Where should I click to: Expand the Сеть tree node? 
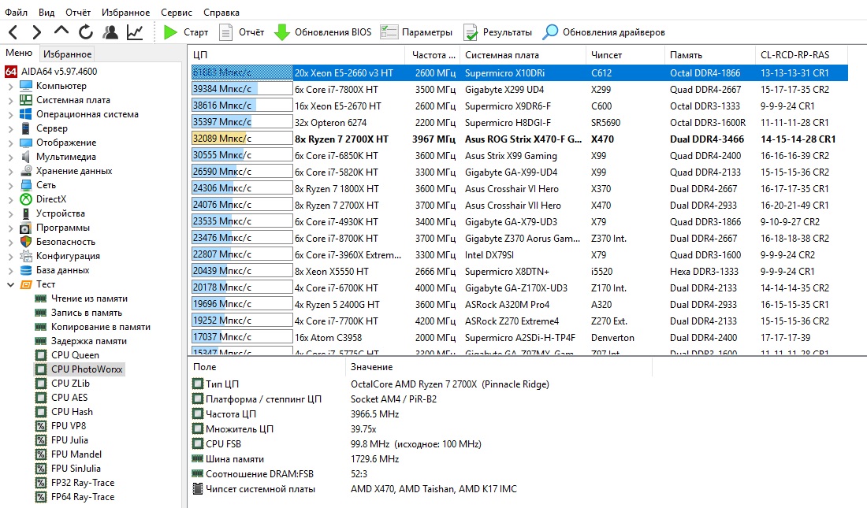click(x=10, y=185)
